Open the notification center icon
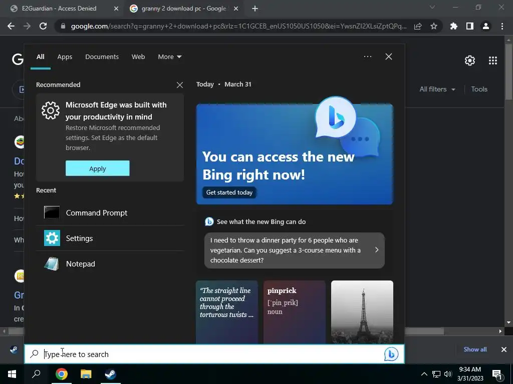513x384 pixels. tap(497, 374)
